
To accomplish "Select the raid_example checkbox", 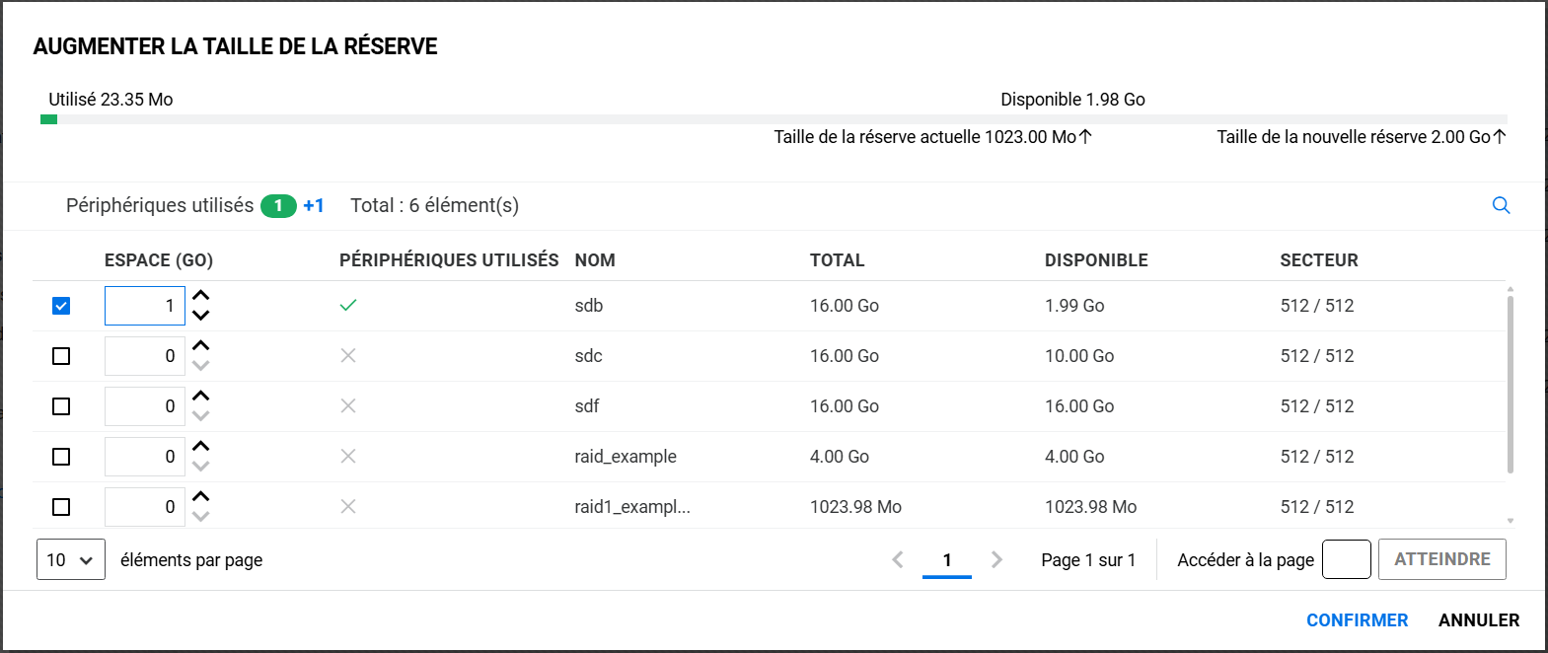I will click(x=61, y=457).
